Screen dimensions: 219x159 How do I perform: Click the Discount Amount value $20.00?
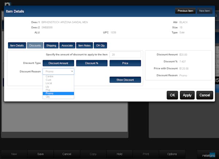click(x=183, y=54)
